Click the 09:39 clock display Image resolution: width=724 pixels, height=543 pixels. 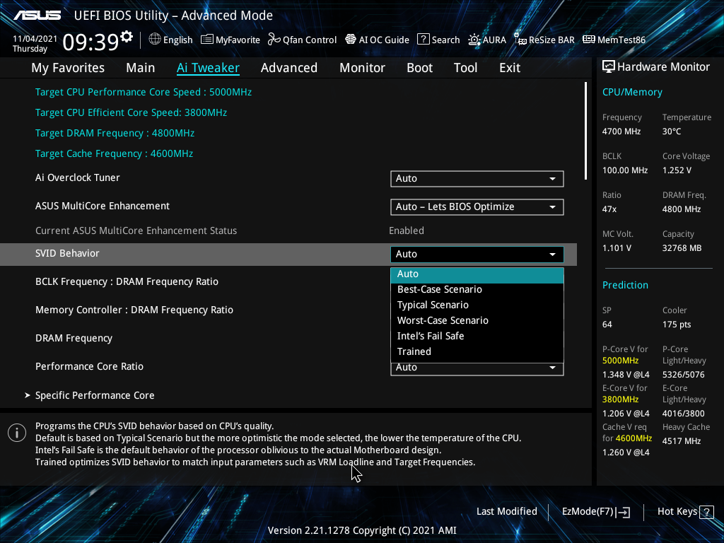tap(91, 42)
